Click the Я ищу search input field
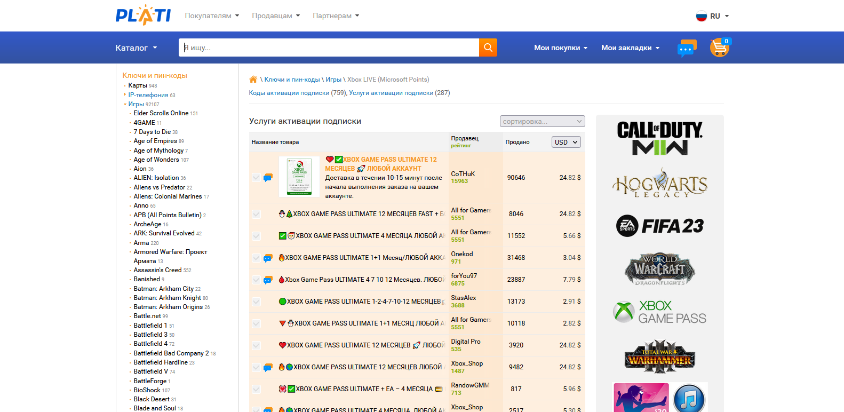 pyautogui.click(x=329, y=47)
